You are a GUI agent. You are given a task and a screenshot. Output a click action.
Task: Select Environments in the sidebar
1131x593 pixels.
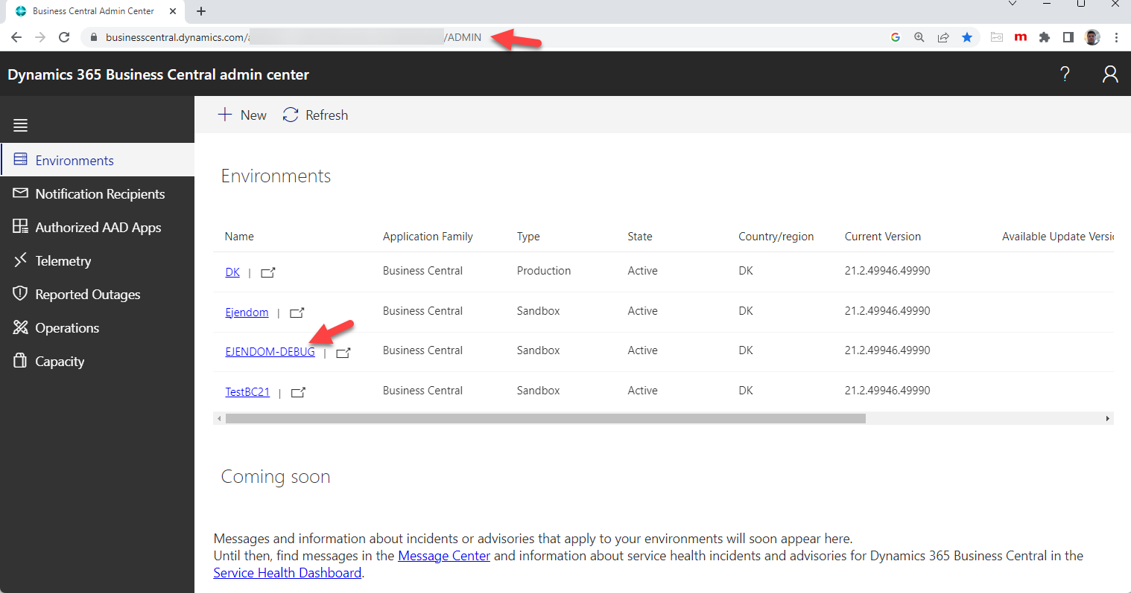pyautogui.click(x=98, y=160)
